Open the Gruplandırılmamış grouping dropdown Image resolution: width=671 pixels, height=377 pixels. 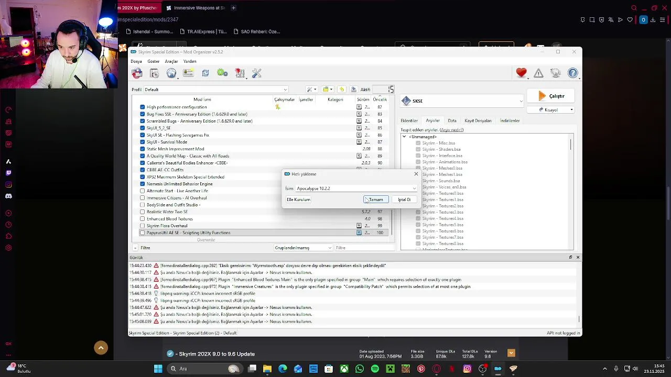click(303, 248)
